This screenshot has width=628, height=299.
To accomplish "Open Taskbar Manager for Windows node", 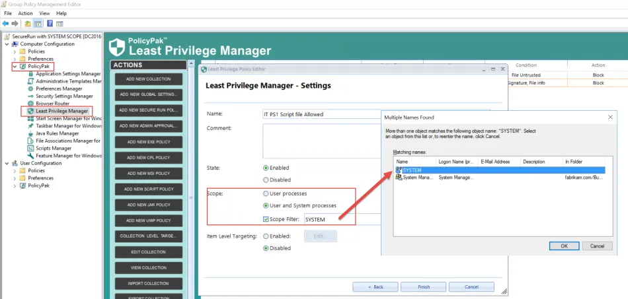I will tap(69, 125).
